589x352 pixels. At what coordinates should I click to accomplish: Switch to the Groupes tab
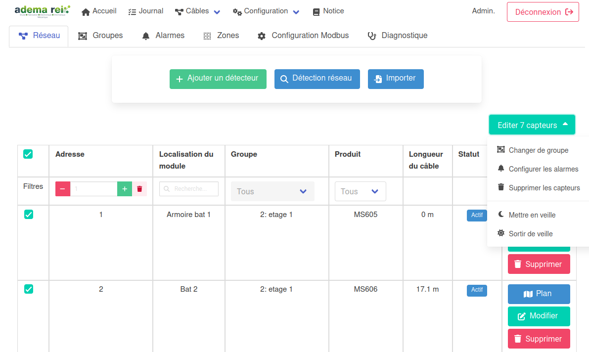click(100, 35)
